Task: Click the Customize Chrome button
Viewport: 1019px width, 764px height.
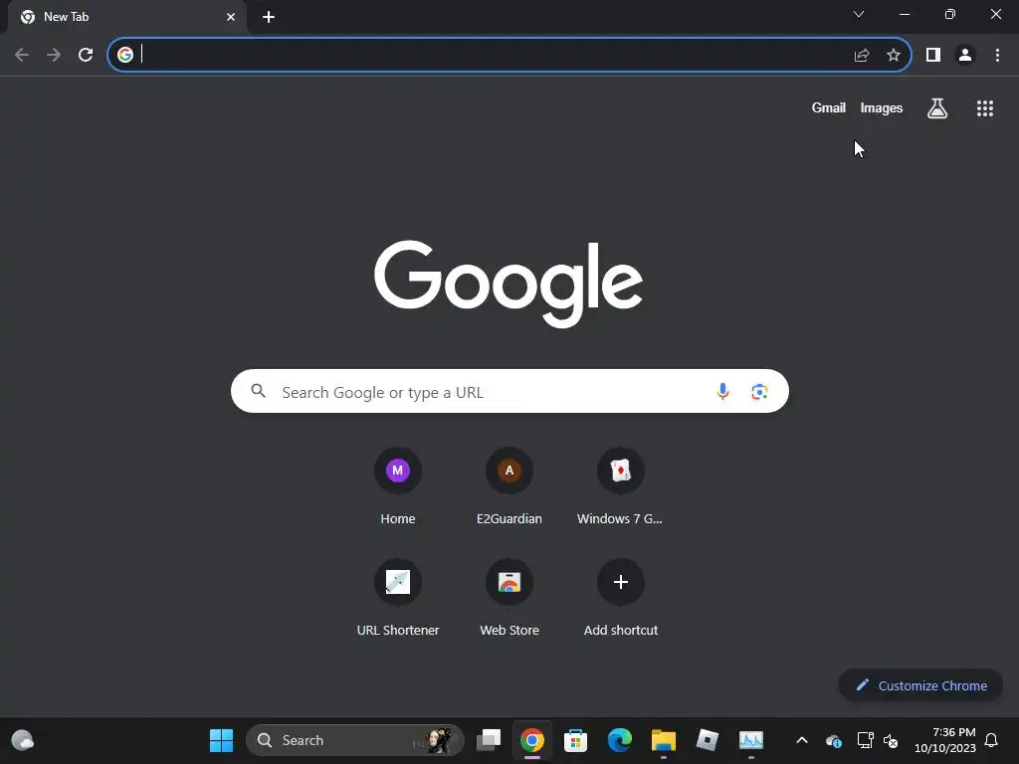Action: tap(920, 685)
